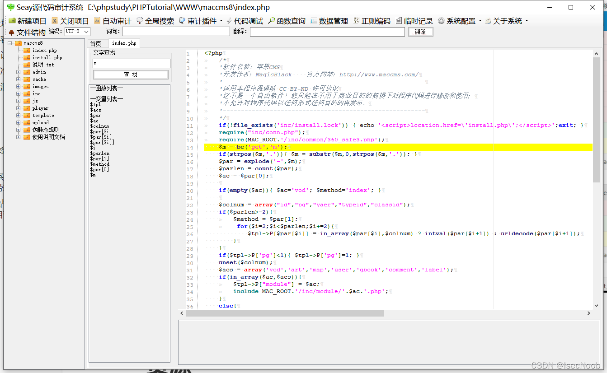The width and height of the screenshot is (607, 373).
Task: Click the 说明.txt file icon in tree
Action: tap(27, 65)
